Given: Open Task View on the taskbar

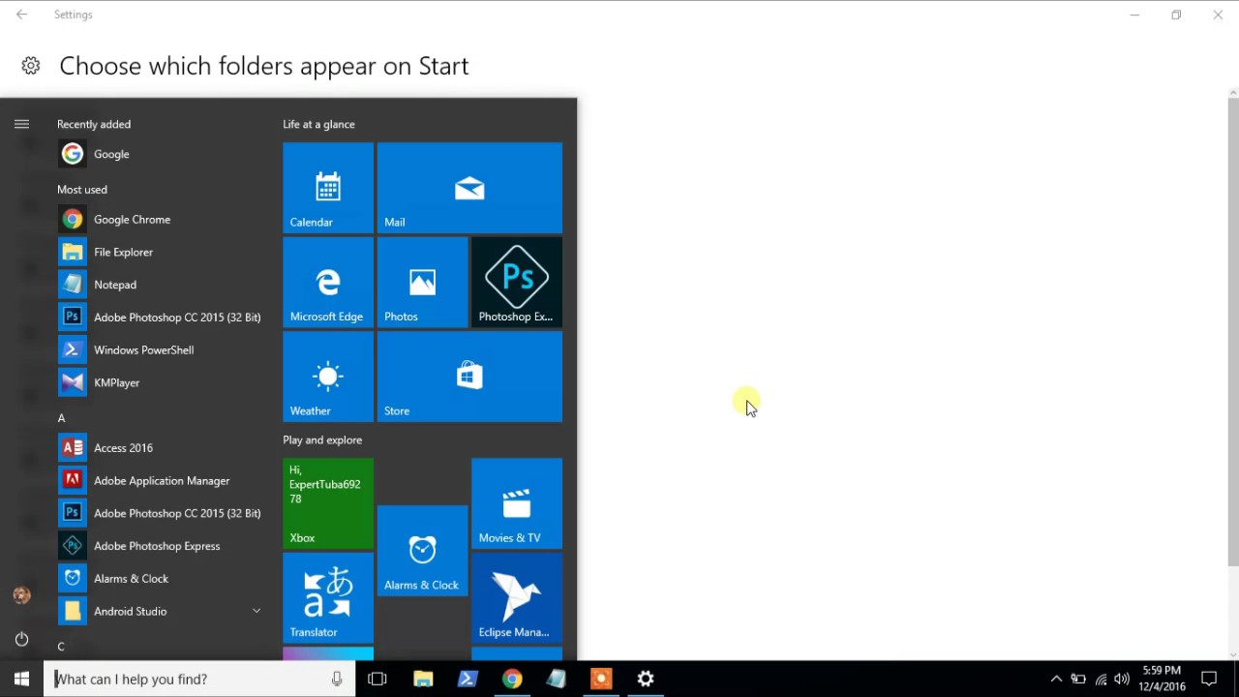Looking at the screenshot, I should pyautogui.click(x=378, y=679).
